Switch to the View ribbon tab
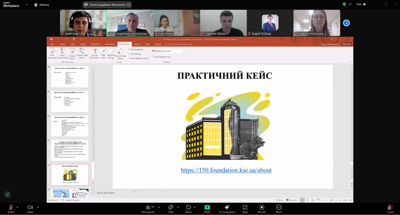The width and height of the screenshot is (400, 215). 147,44
